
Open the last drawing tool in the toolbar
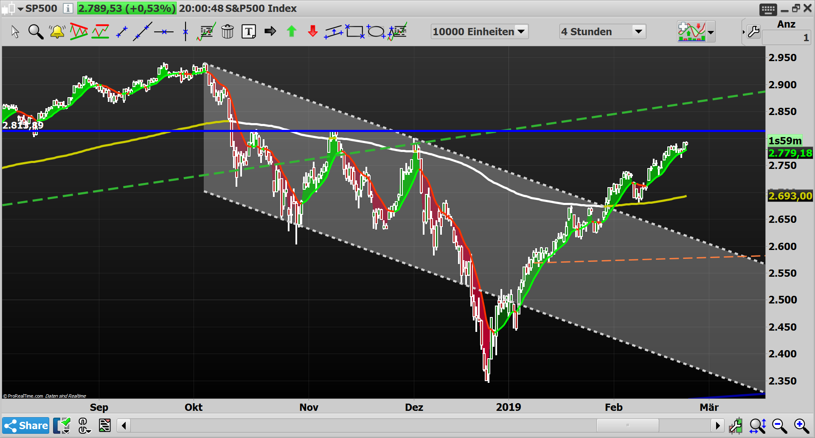coord(397,32)
